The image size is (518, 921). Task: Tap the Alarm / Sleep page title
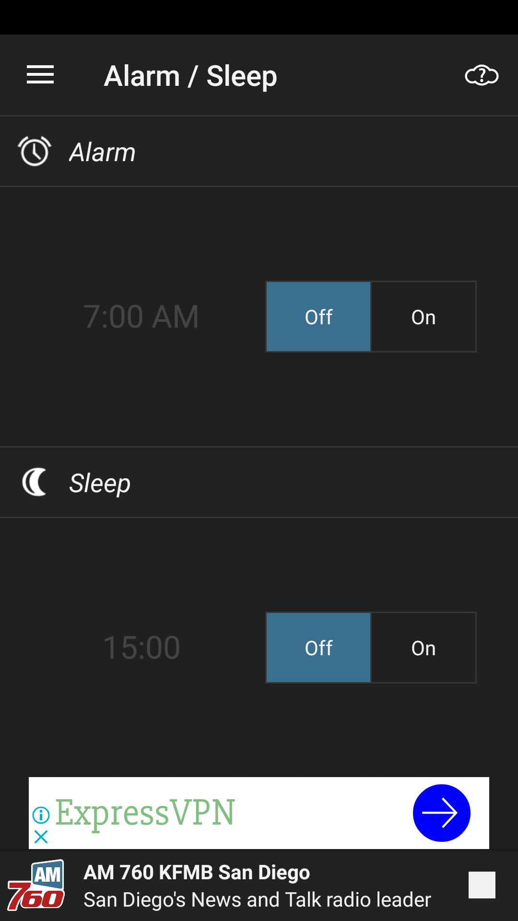click(x=190, y=76)
